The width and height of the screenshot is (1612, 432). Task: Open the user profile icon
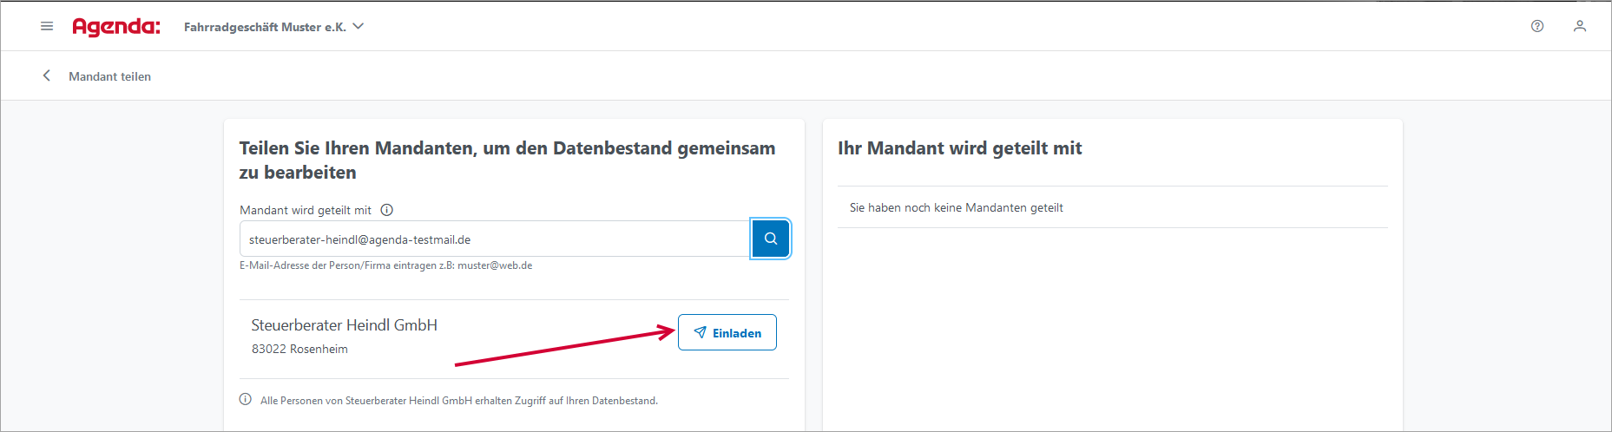[x=1580, y=26]
